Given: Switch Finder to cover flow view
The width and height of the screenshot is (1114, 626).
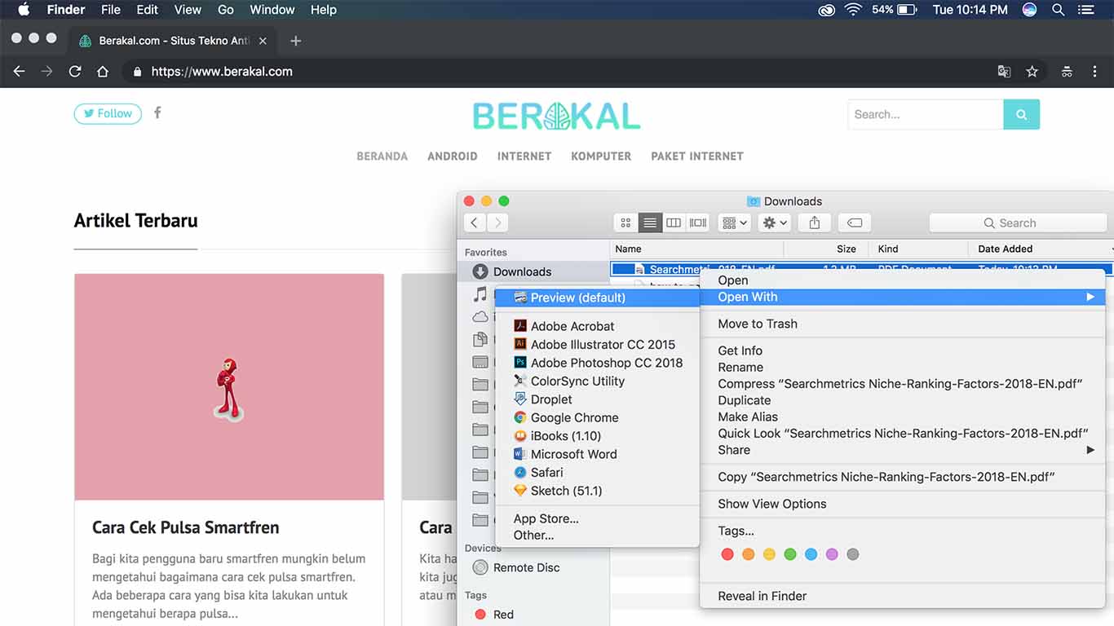Looking at the screenshot, I should tap(698, 223).
